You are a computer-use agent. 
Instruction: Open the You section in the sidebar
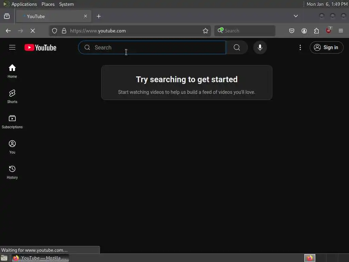pos(12,147)
